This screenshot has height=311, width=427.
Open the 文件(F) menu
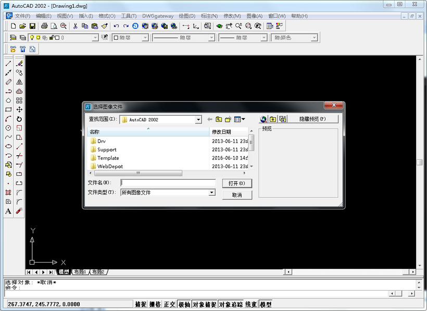tap(22, 16)
